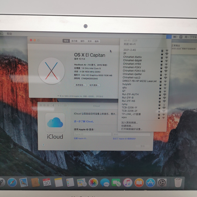Switch to the 显示器 tab

74,41
